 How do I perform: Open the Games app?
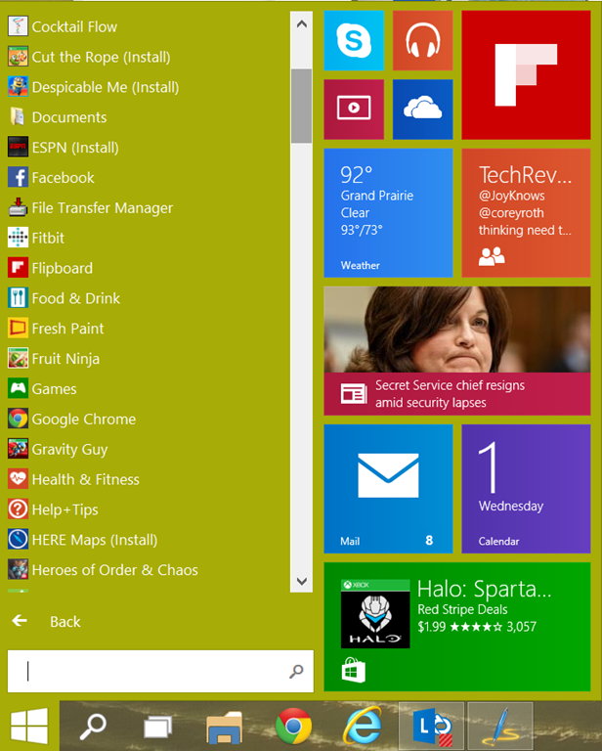pyautogui.click(x=42, y=389)
